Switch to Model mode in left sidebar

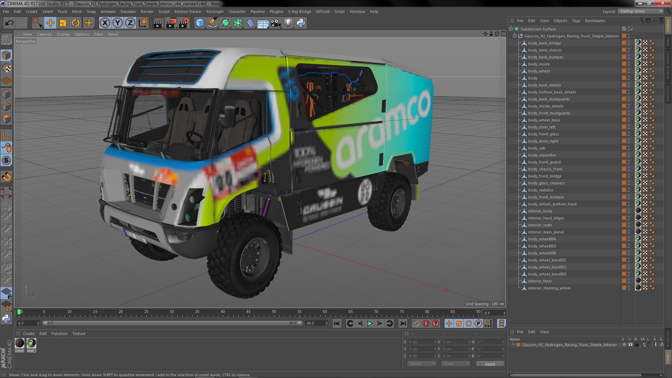[6, 55]
